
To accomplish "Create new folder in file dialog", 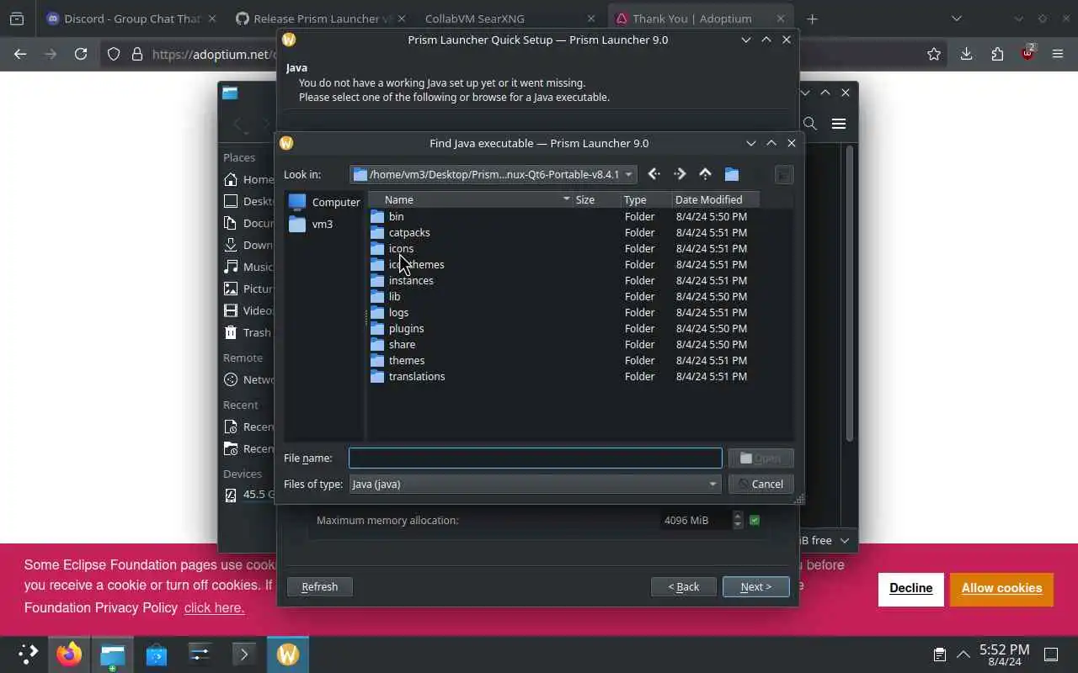I will [x=732, y=174].
